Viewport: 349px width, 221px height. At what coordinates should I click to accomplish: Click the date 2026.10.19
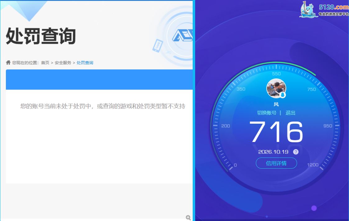click(x=273, y=152)
